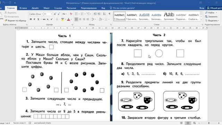
Task: Click the Вход (Sign in) link
Action: [x=202, y=8]
